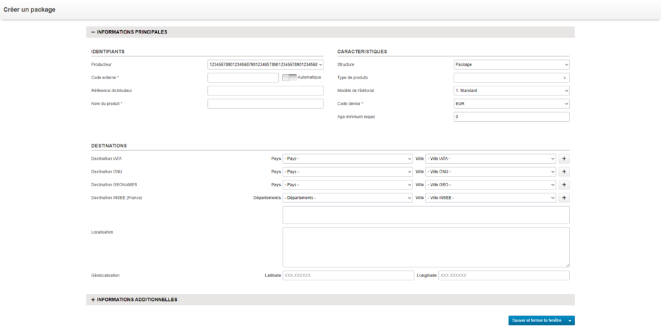Click the Latitude input field

tap(348, 275)
